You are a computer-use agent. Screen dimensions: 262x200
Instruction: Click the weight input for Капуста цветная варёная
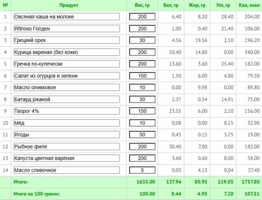click(142, 158)
